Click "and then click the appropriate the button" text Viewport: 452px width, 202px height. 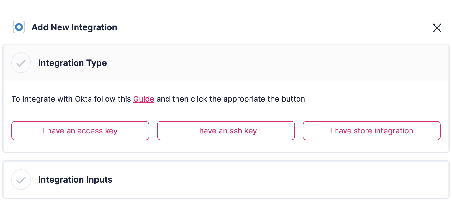pos(230,99)
